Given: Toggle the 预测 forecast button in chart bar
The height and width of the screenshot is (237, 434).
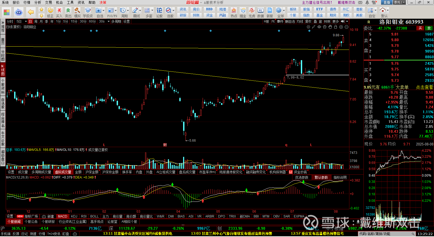Looking at the screenshot, I should coord(327,21).
